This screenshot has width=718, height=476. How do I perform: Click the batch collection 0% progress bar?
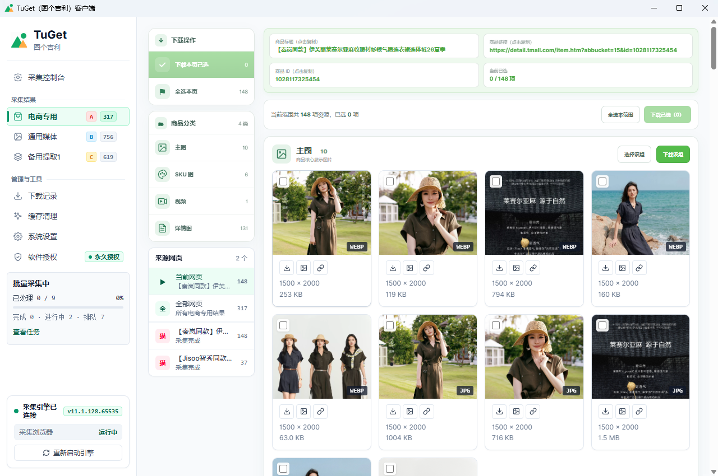pyautogui.click(x=68, y=307)
